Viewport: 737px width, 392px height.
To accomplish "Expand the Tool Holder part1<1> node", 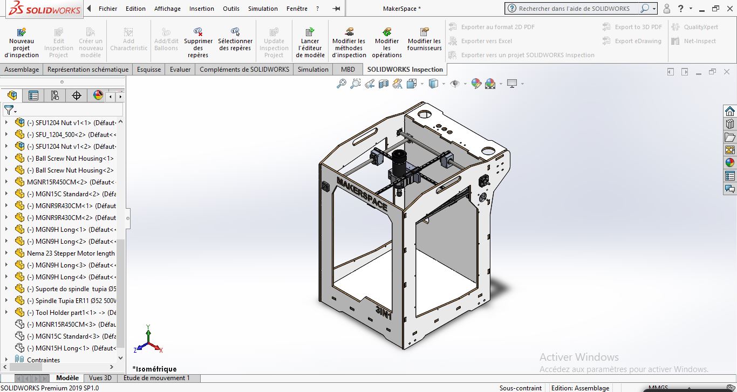I will click(x=6, y=312).
